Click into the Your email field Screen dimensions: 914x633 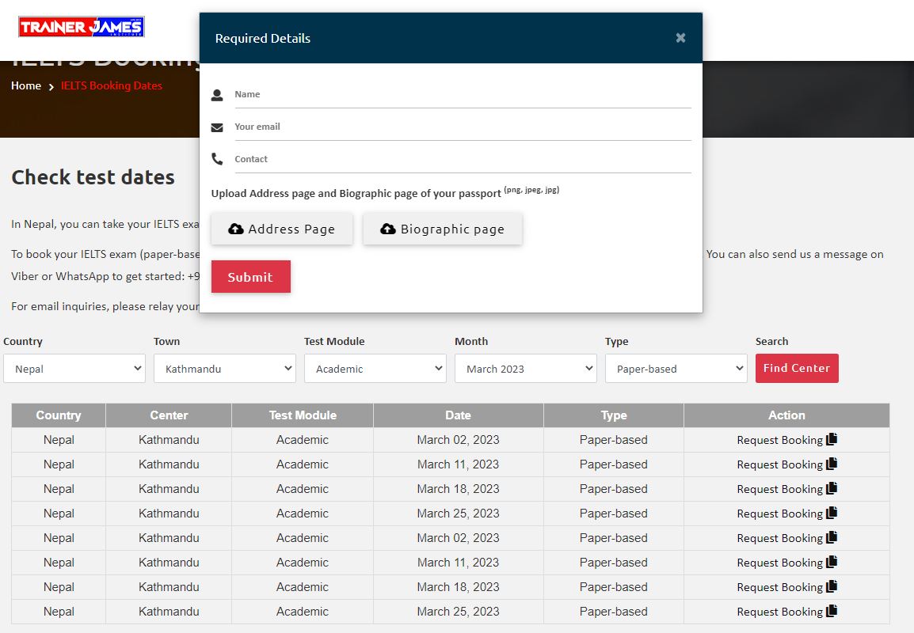tap(462, 127)
